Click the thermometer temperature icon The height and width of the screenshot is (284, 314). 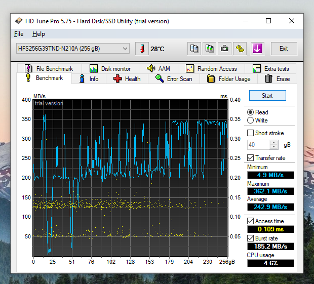(x=142, y=49)
